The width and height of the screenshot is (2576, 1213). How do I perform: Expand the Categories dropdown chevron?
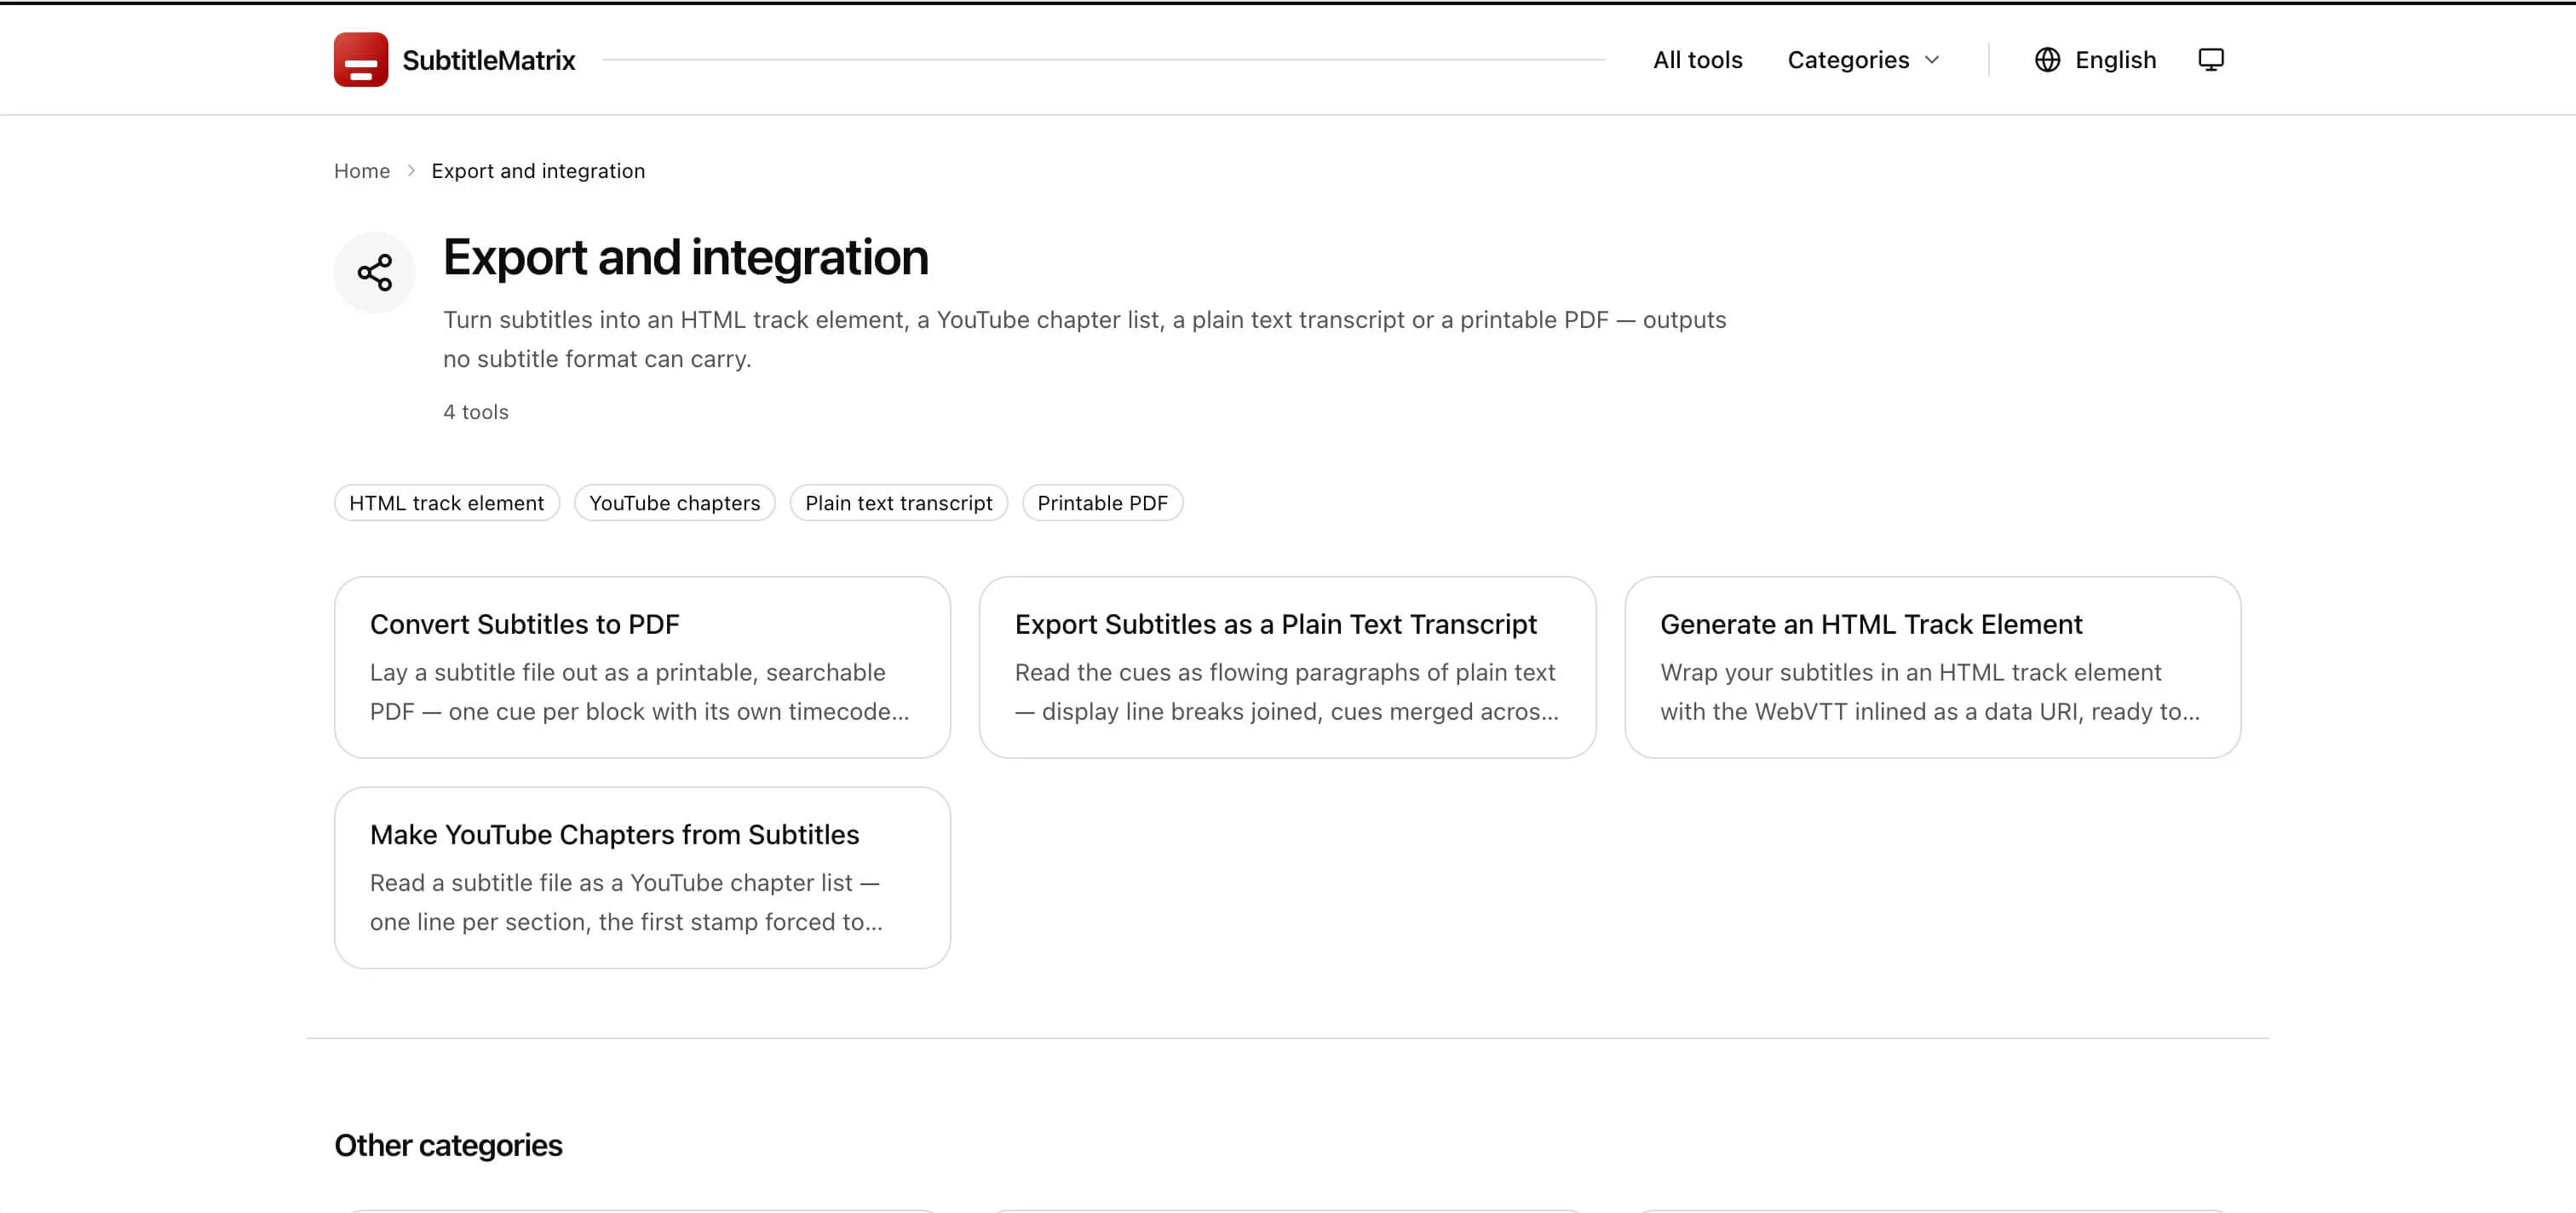1932,60
